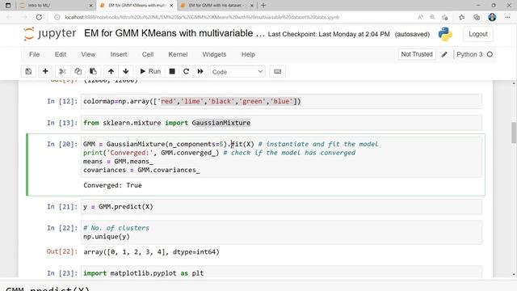The height and width of the screenshot is (291, 517).
Task: Click the Jupyter logo
Action: pos(50,34)
